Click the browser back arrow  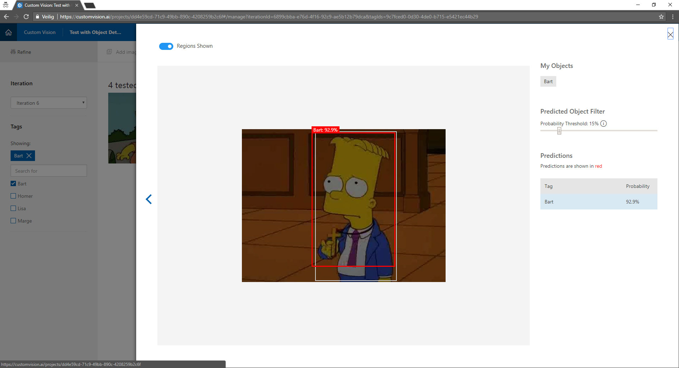tap(6, 17)
